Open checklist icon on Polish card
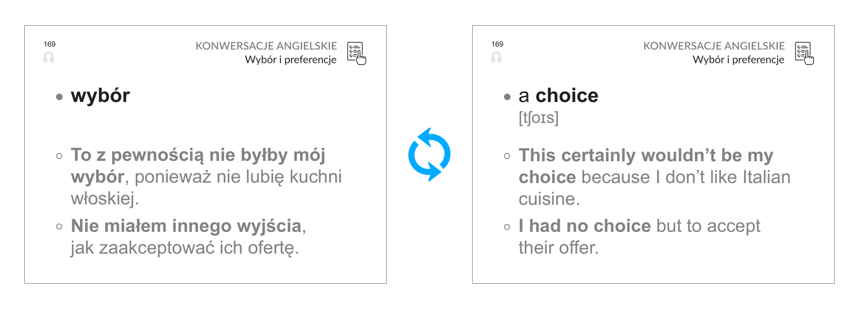 [356, 54]
